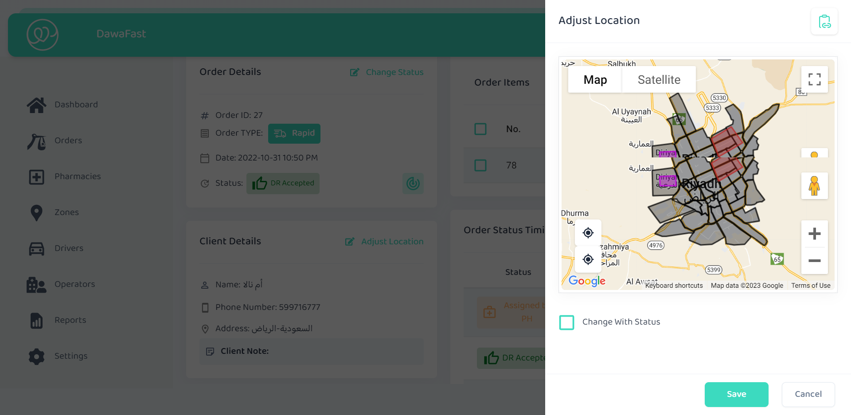Screen dimensions: 851x415
Task: Check the order items header checkbox
Action: [x=480, y=129]
